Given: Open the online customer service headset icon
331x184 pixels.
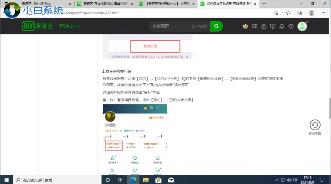Looking at the screenshot, I should (x=315, y=125).
